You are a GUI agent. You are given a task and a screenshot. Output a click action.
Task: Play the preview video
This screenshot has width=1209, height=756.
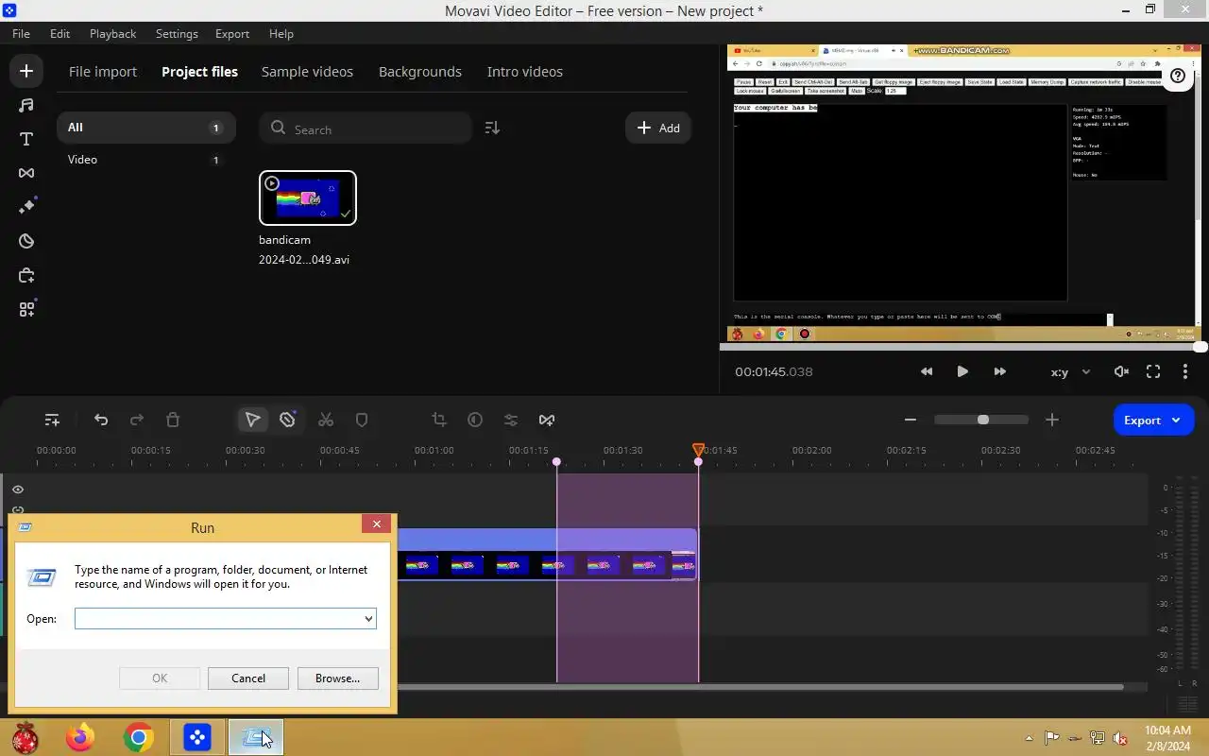(x=962, y=371)
